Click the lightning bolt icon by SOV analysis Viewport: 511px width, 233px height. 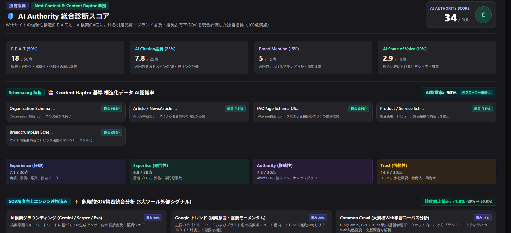76,202
